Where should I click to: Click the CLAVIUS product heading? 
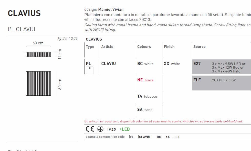[24, 13]
